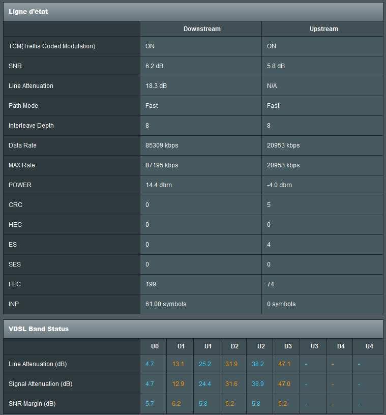Select the Signal Attenuation (dB) row label
The image size is (386, 415).
[41, 384]
